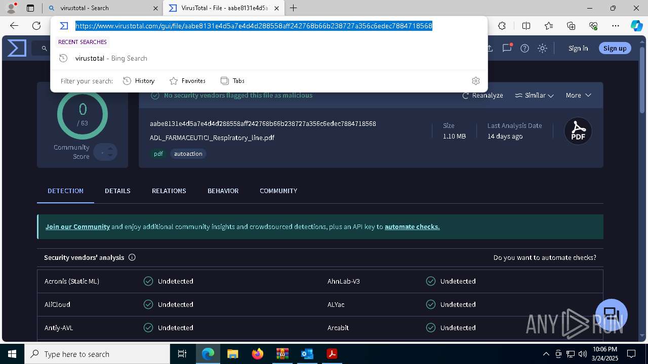Click the 'pdf' tag
The height and width of the screenshot is (364, 648).
pyautogui.click(x=158, y=154)
